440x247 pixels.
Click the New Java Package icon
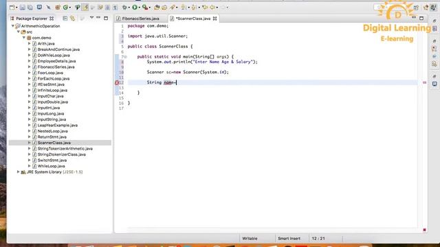pos(58,8)
